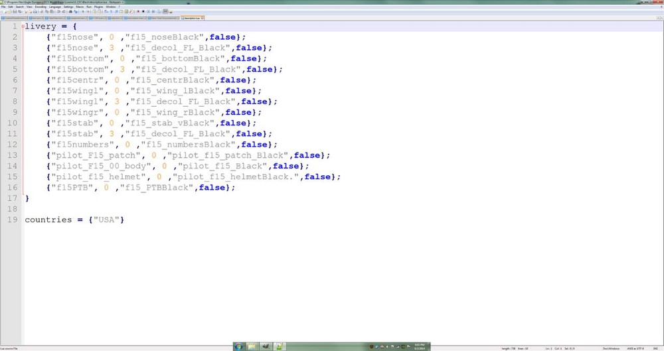
Task: Click the 'Lua source file' status bar entry
Action: 9,348
